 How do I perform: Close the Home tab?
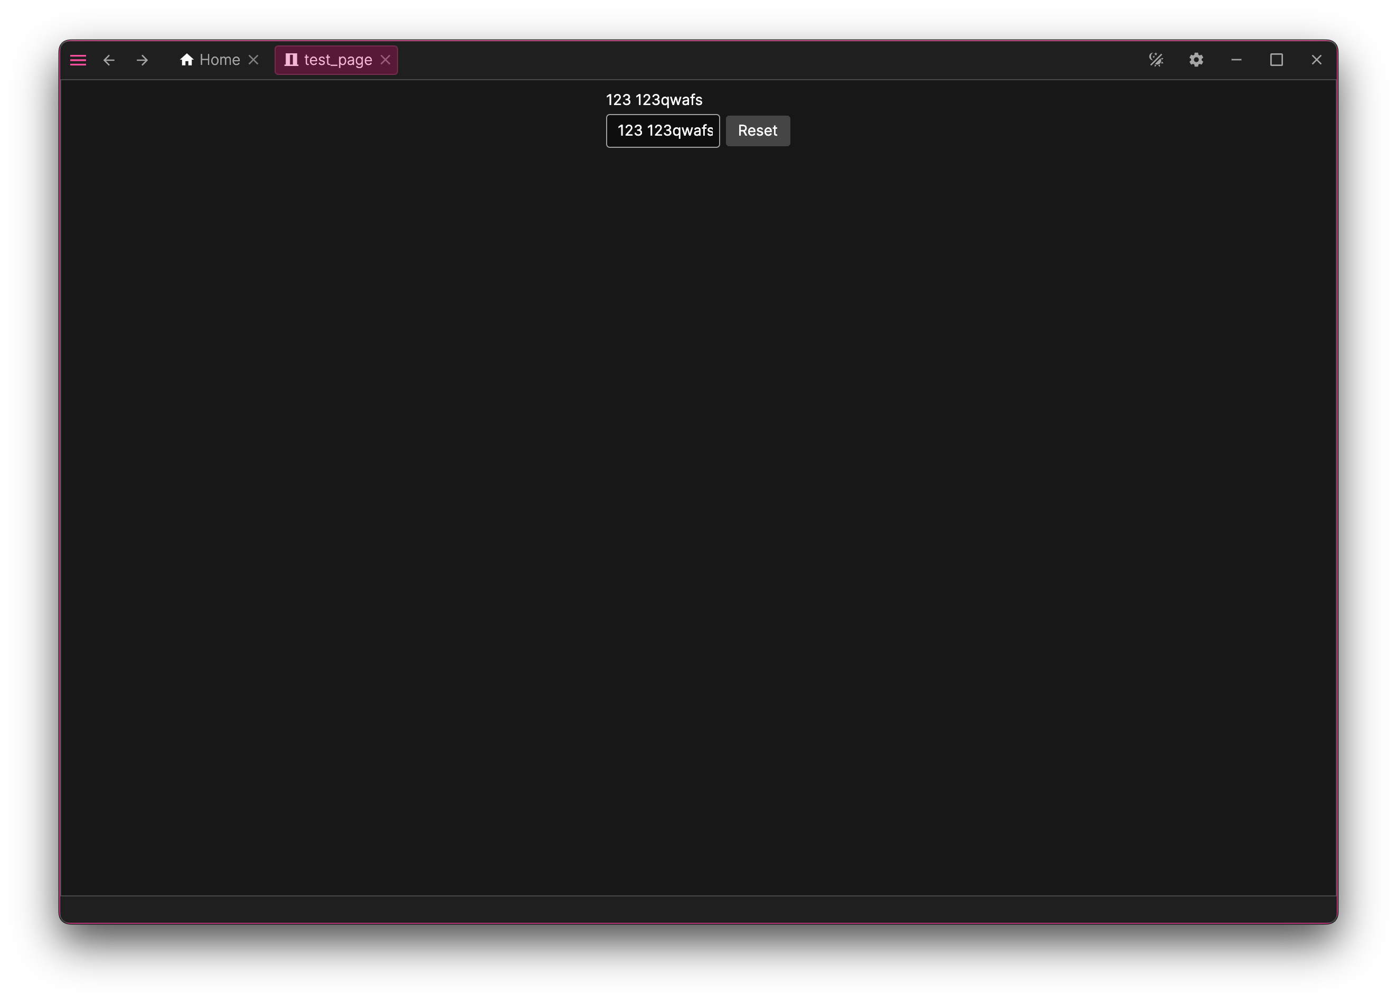pos(254,59)
